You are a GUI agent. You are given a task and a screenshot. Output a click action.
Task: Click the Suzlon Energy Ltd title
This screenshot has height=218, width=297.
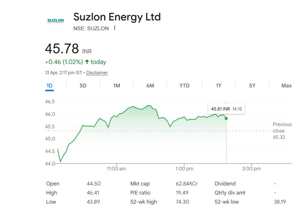117,17
